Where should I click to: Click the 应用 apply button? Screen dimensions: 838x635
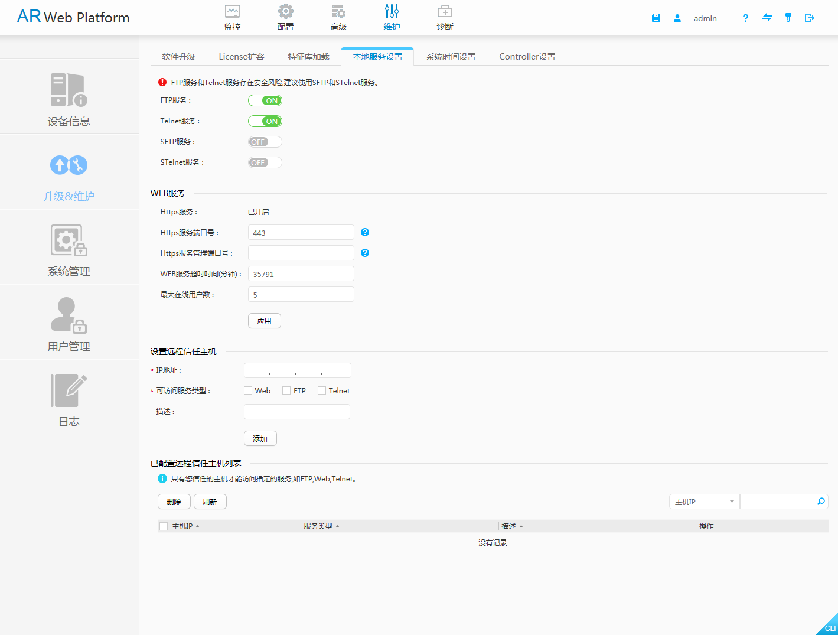[x=264, y=321]
